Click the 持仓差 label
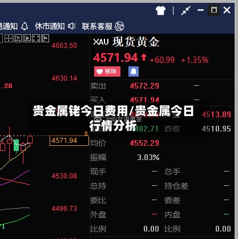The height and width of the screenshot is (239, 238). point(176,186)
